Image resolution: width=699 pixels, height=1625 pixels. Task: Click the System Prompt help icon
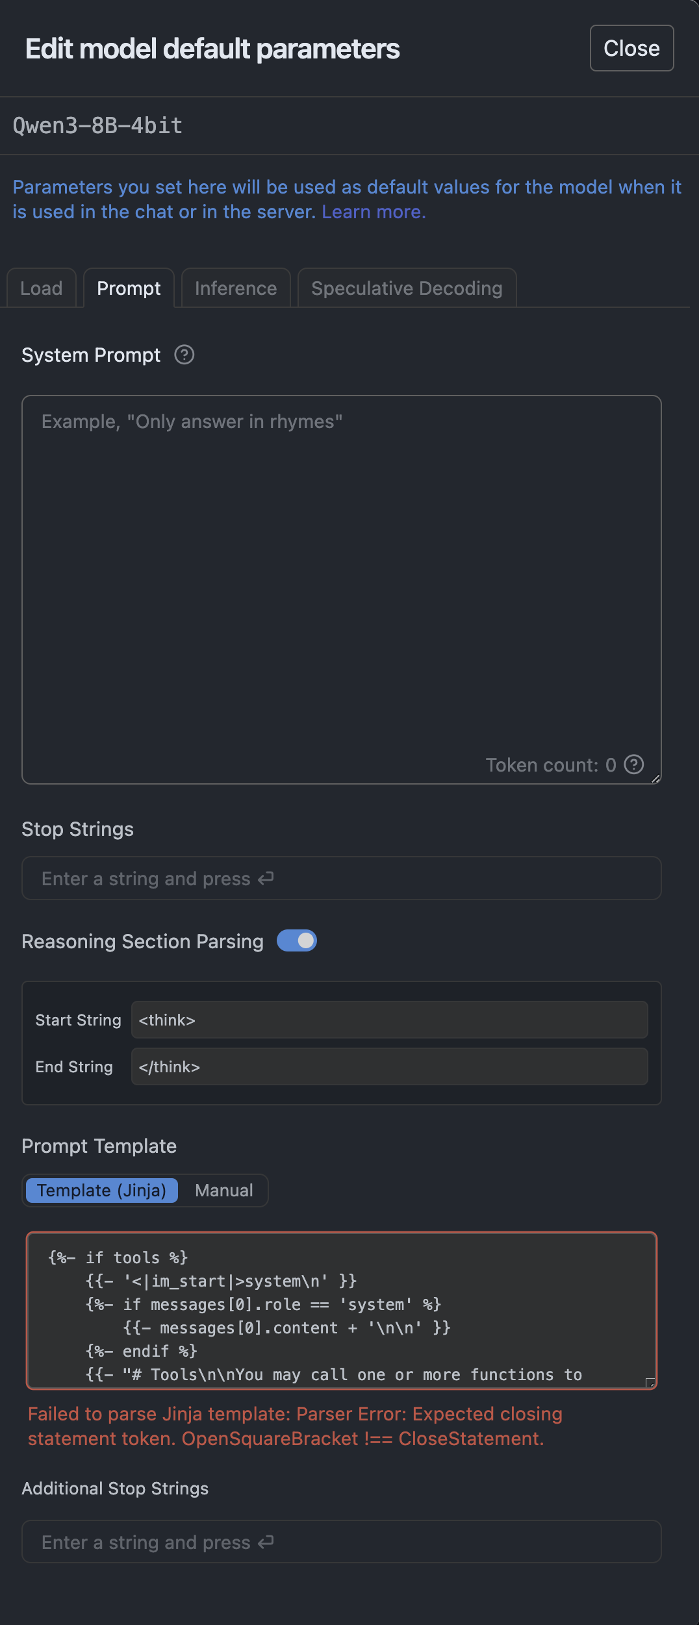pyautogui.click(x=184, y=355)
